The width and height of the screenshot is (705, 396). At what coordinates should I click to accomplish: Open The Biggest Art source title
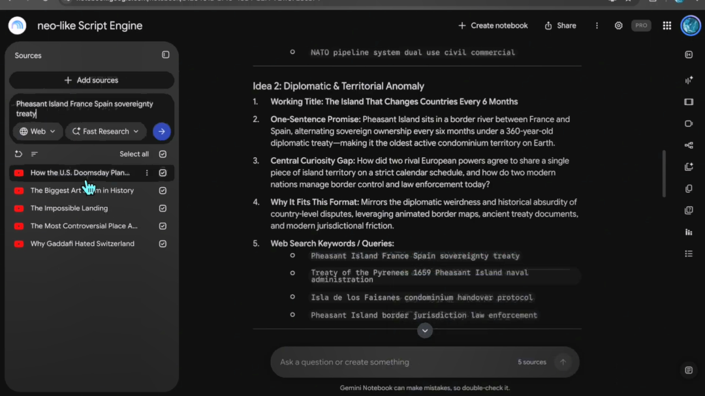pos(82,190)
